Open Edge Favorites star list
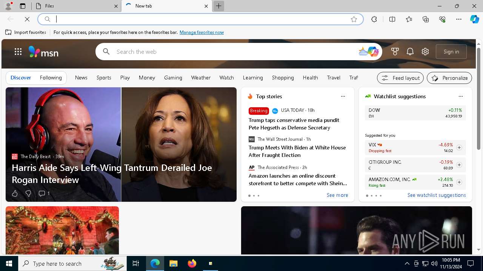483x271 pixels. click(409, 19)
